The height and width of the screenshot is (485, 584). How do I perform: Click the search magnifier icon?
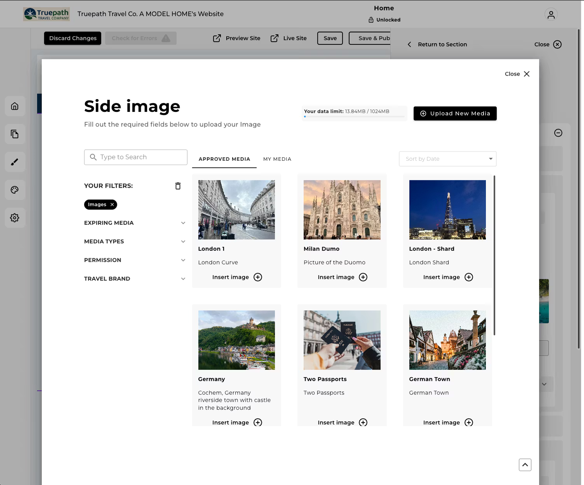(x=93, y=157)
